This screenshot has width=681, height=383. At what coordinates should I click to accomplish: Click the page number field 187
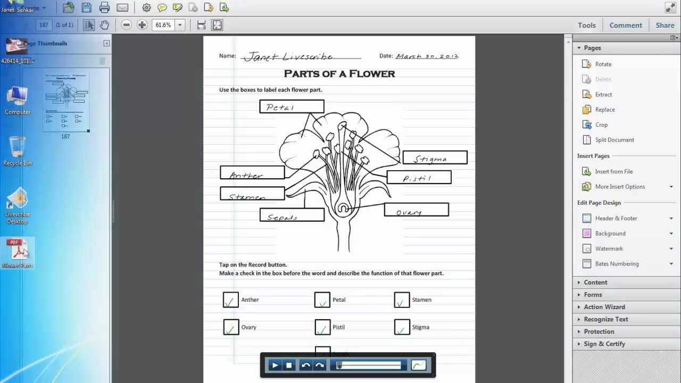(x=44, y=25)
